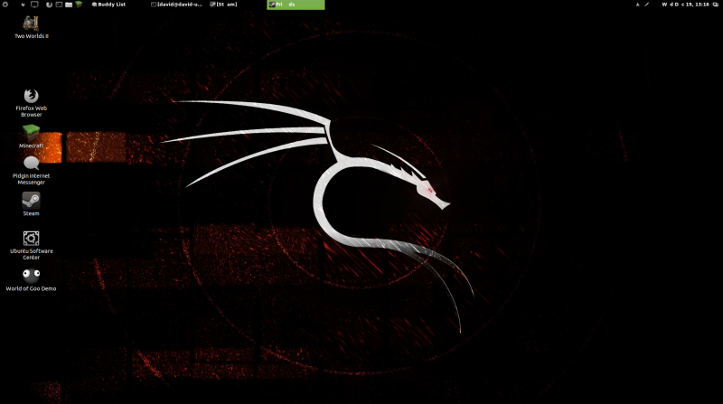Open Pidgin Internet Messenger desktop icon
723x404 pixels.
[x=31, y=171]
